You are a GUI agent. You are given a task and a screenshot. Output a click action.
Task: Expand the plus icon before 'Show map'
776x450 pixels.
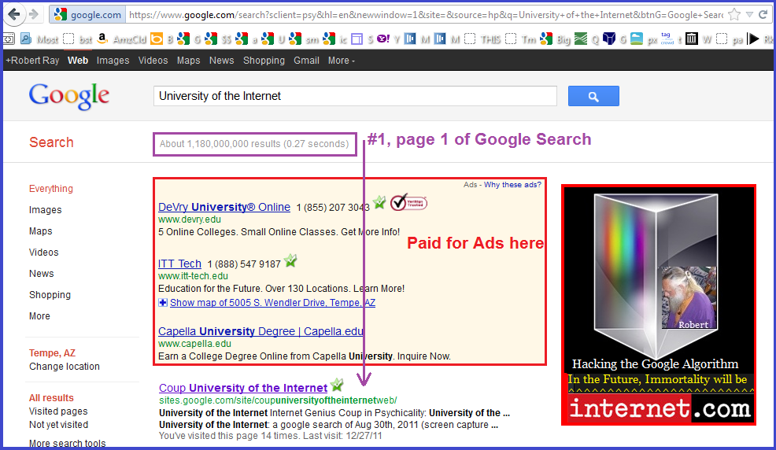(x=163, y=303)
